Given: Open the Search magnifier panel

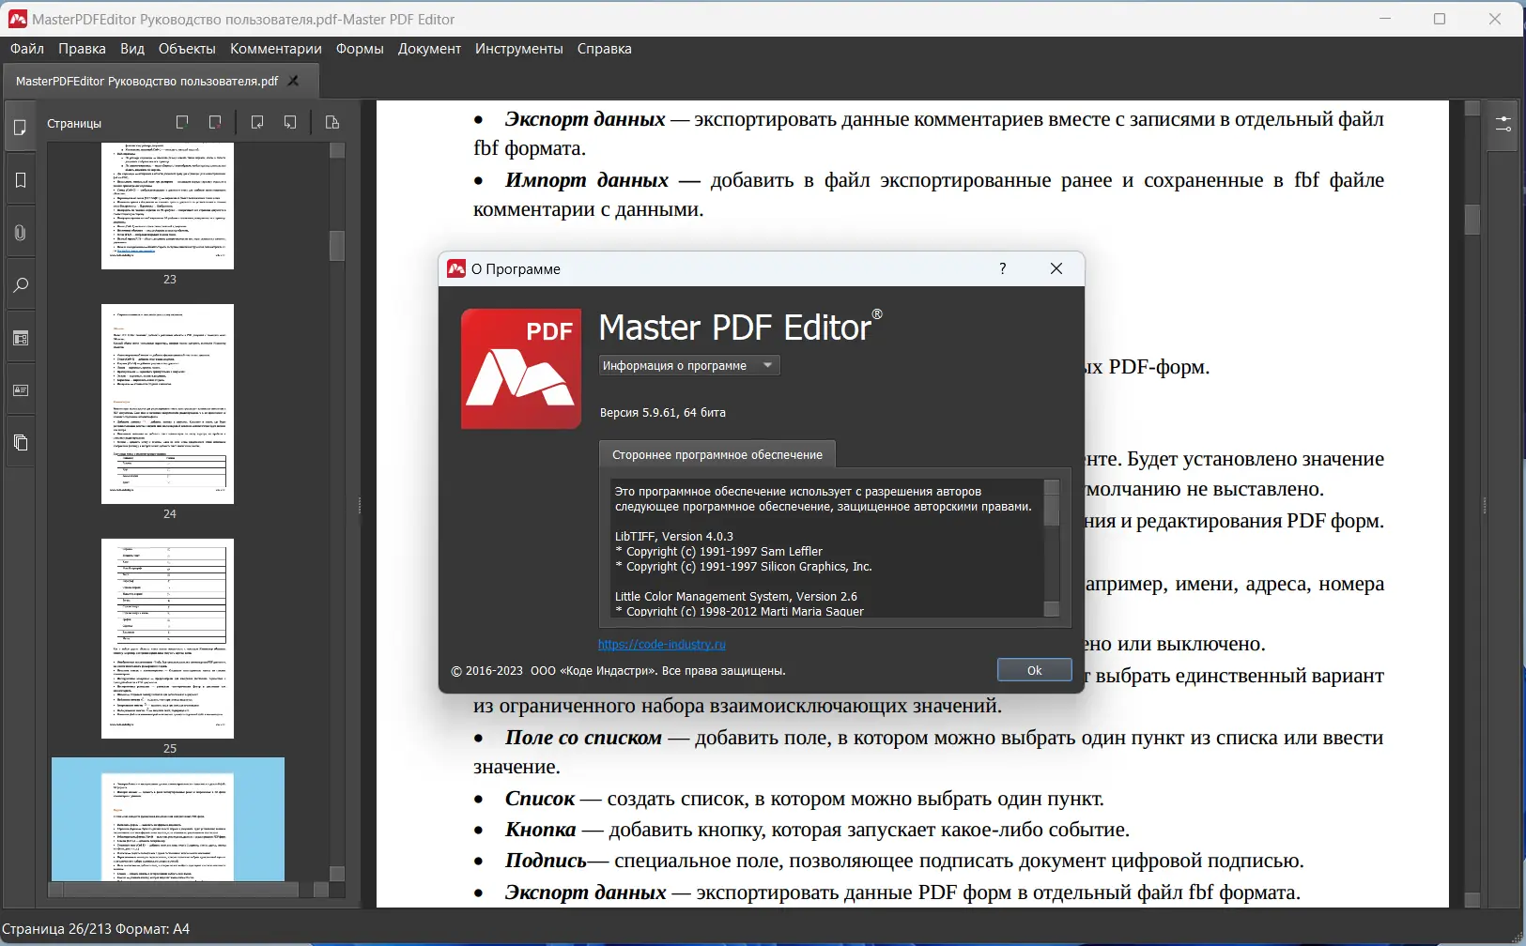Looking at the screenshot, I should point(20,285).
